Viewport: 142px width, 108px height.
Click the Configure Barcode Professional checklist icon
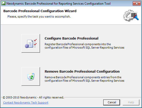point(31,43)
